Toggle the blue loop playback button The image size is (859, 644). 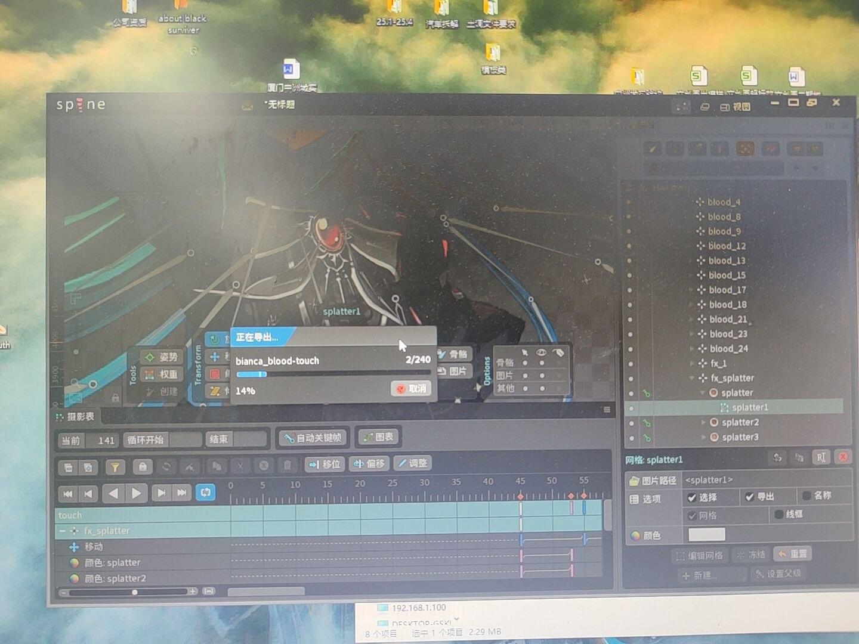click(x=205, y=493)
